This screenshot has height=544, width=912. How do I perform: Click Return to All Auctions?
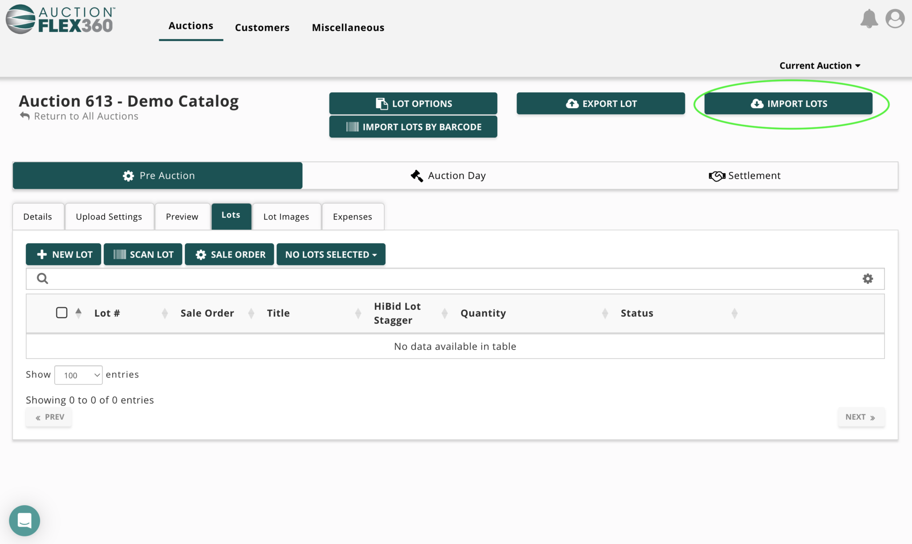coord(86,116)
